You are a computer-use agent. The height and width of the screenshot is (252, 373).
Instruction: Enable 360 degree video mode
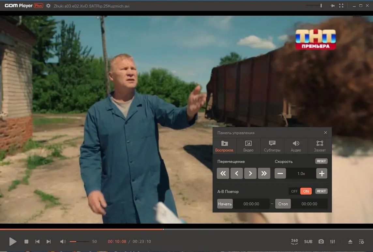tap(294, 242)
